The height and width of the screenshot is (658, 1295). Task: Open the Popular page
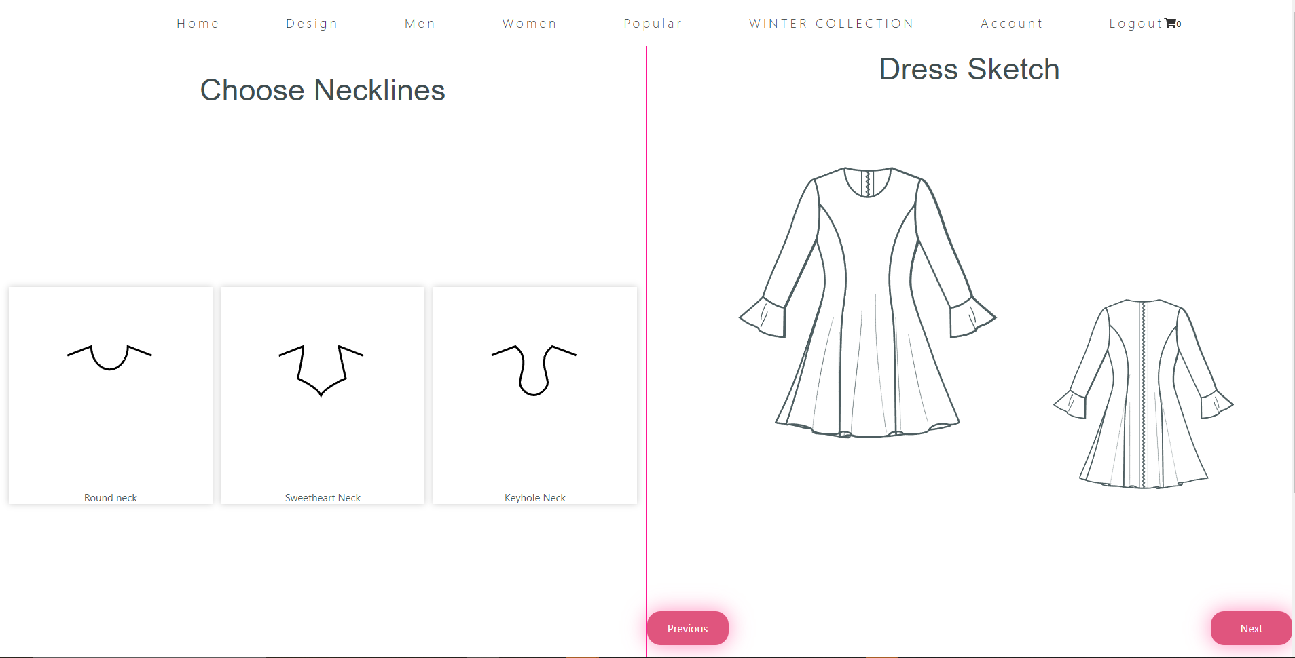pos(653,22)
